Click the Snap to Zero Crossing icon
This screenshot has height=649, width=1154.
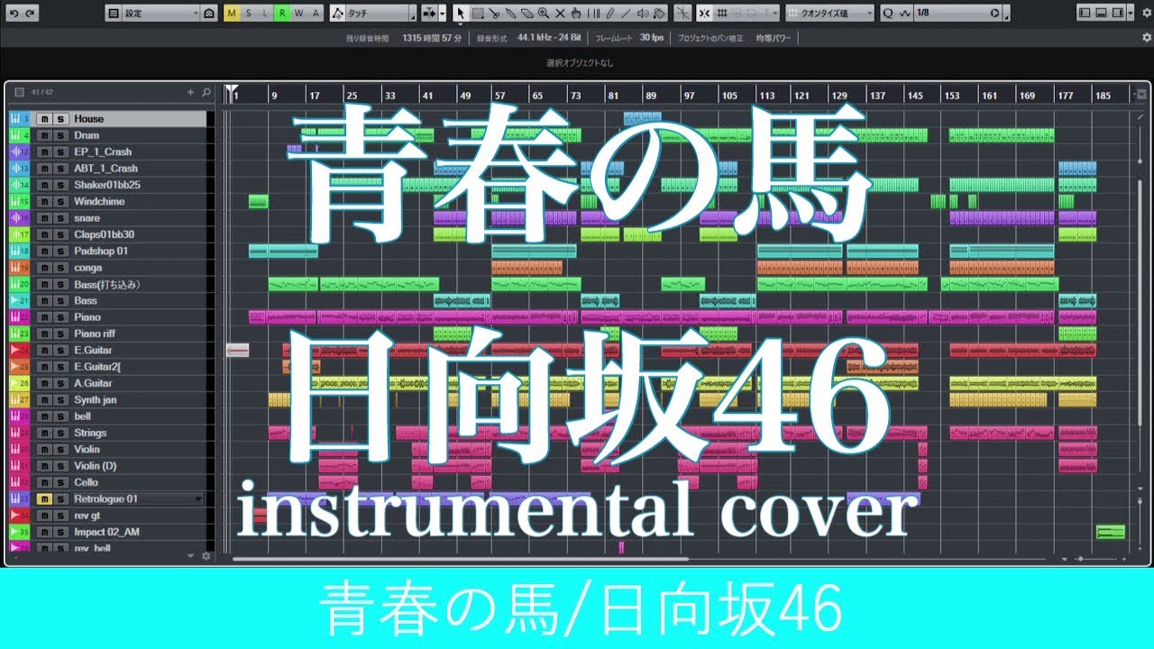(x=682, y=14)
